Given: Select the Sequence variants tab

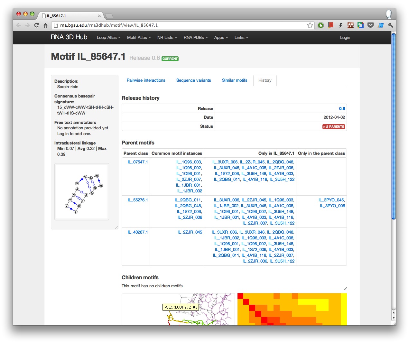Looking at the screenshot, I should pyautogui.click(x=193, y=80).
